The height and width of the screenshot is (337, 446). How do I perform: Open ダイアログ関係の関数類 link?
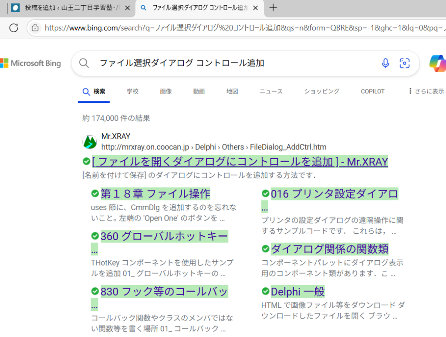(329, 249)
